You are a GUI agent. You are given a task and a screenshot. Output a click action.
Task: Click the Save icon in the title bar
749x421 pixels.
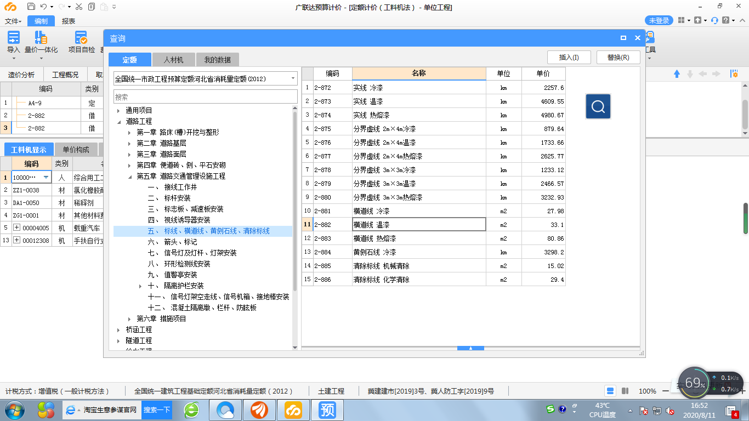pyautogui.click(x=31, y=7)
